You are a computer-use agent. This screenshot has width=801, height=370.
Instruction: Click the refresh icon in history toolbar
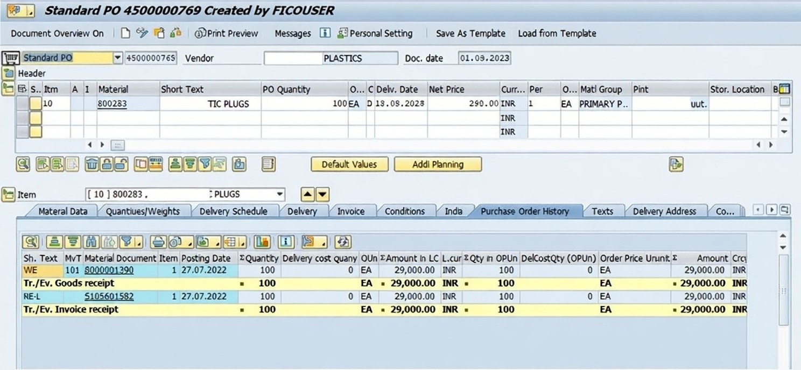[342, 242]
